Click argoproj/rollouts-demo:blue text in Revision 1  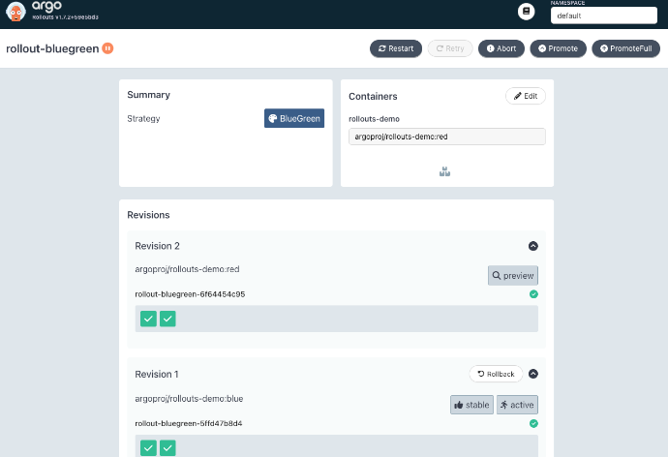189,399
